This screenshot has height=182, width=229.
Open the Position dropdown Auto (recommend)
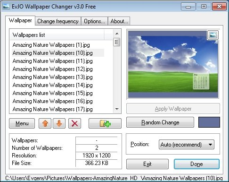187,144
